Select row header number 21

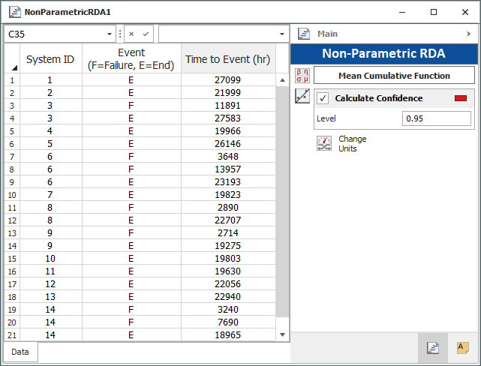click(x=12, y=335)
